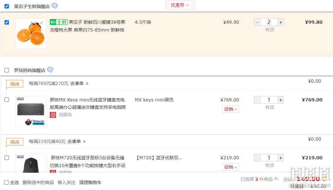Uncheck the 果沿子生鲜旗舰店 store checkbox
The height and width of the screenshot is (190, 333).
point(7,6)
